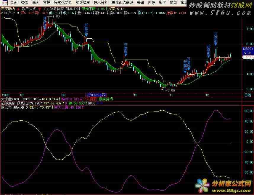Click the 7.85 high price label
Screen dimensions: 254x195
coord(56,16)
